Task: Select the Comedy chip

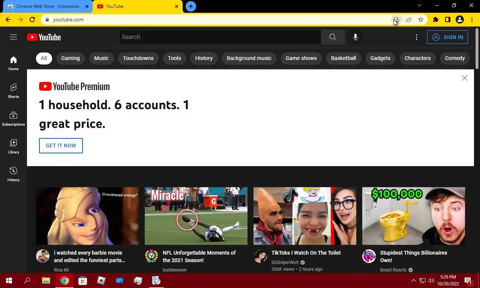Action: (x=455, y=58)
